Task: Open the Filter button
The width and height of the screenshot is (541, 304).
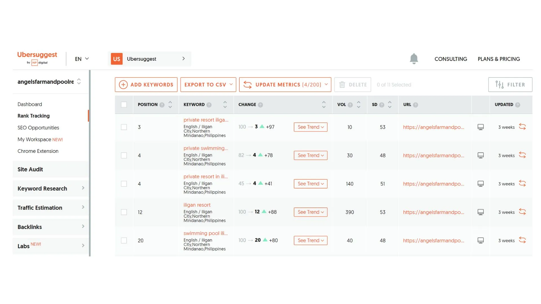Action: (510, 84)
